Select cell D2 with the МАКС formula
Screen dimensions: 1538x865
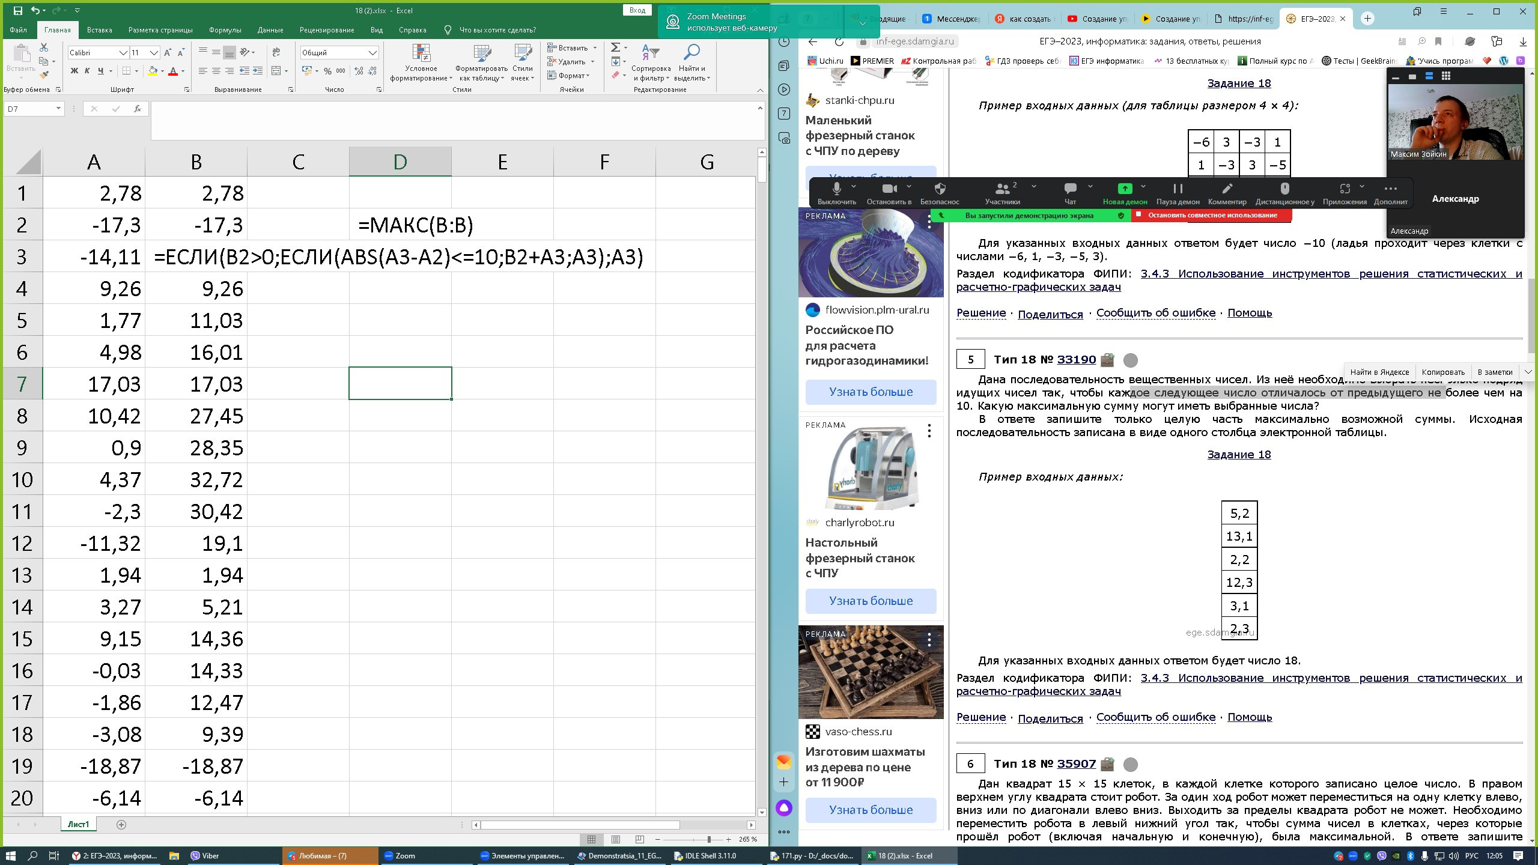(x=400, y=225)
